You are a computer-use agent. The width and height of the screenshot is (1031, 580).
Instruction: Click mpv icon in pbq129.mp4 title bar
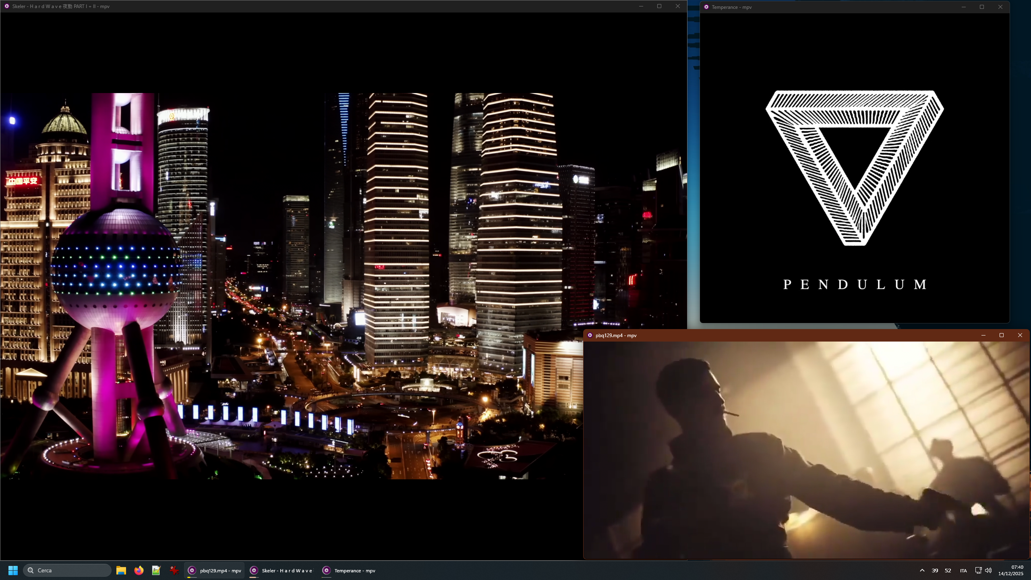(590, 335)
